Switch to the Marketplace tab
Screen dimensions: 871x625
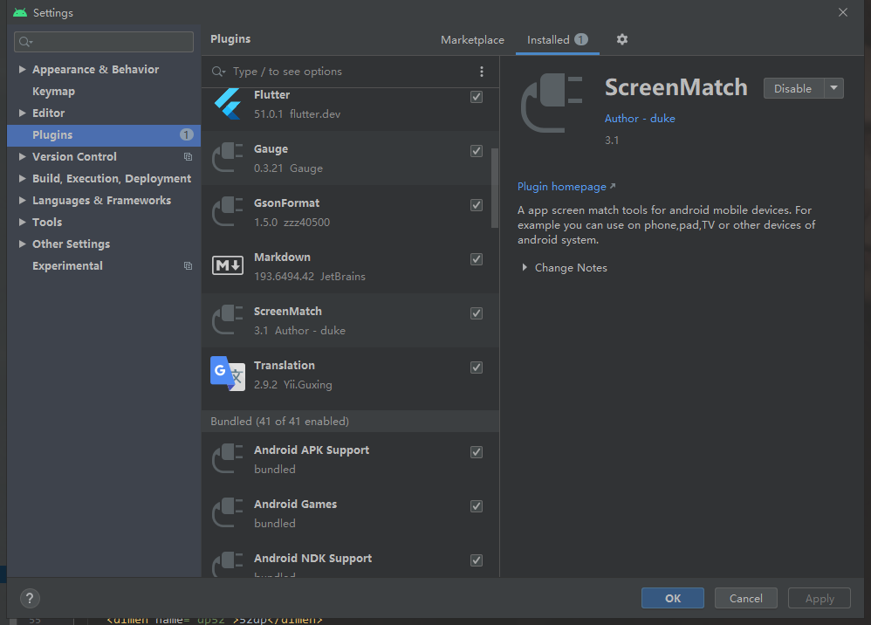coord(473,40)
